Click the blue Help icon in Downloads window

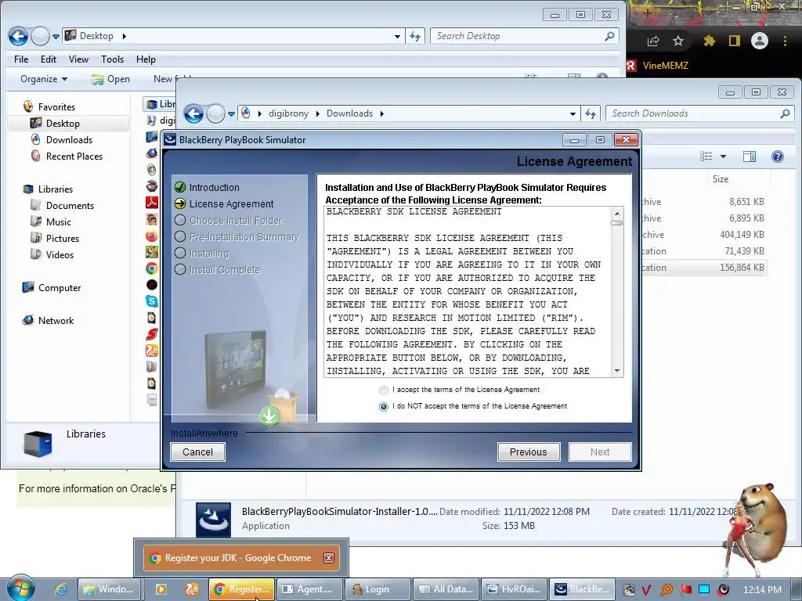(x=778, y=157)
